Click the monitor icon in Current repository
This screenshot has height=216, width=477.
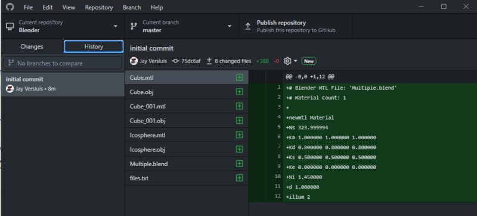tap(10, 26)
